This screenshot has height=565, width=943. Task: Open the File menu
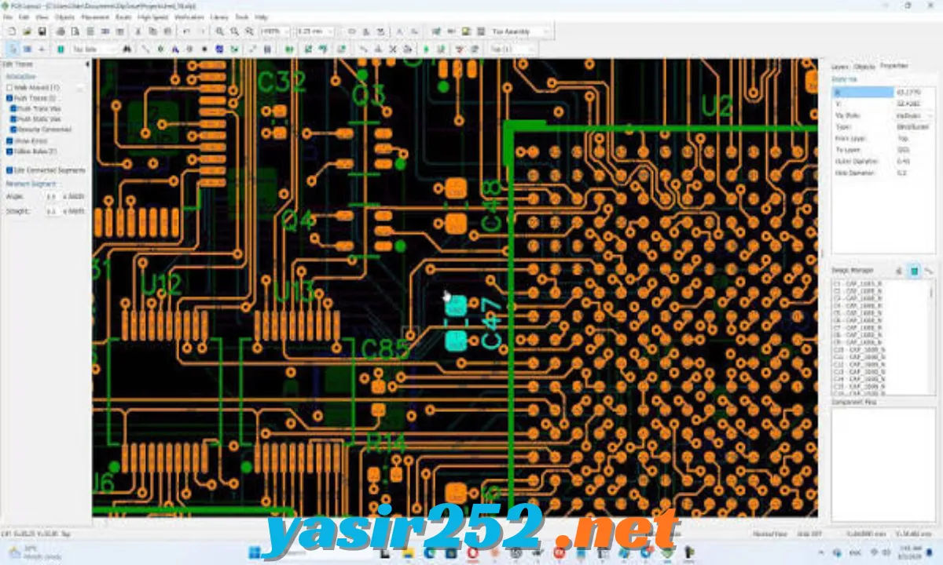8,16
